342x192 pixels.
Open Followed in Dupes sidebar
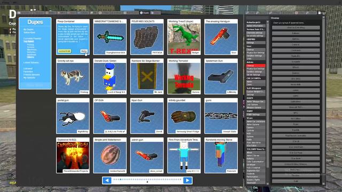(x=28, y=69)
